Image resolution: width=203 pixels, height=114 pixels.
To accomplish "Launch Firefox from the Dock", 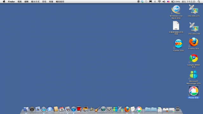I will point(127,109).
